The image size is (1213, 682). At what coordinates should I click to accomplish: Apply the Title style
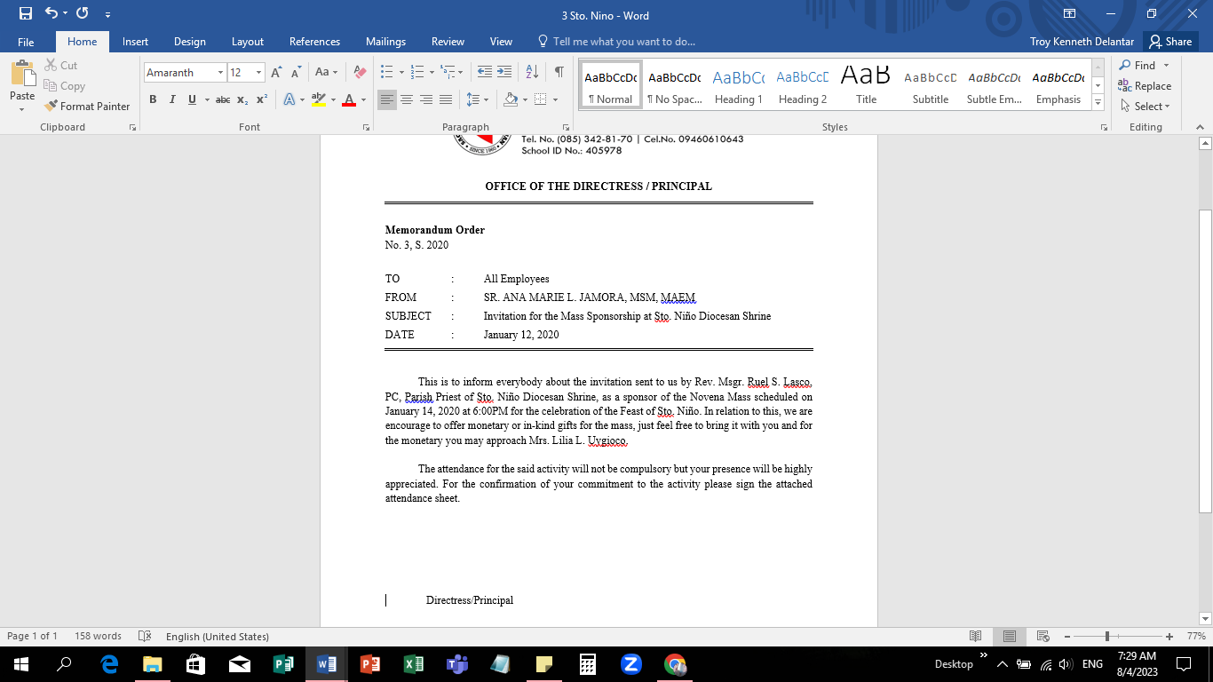tap(867, 85)
